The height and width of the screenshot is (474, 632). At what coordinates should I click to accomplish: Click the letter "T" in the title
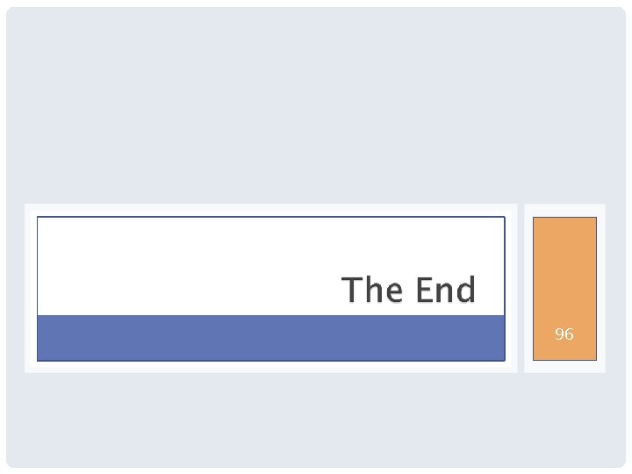pyautogui.click(x=351, y=290)
